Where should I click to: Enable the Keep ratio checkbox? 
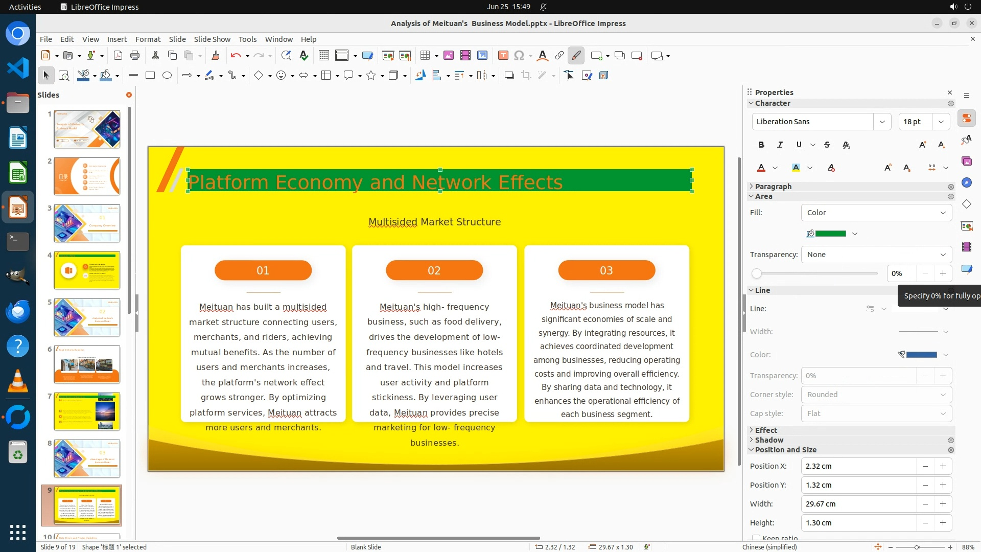[756, 538]
